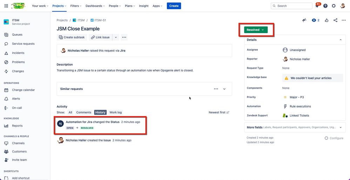This screenshot has height=180, width=350.
Task: Click Add shortcut in sidebar
Action: point(21,178)
